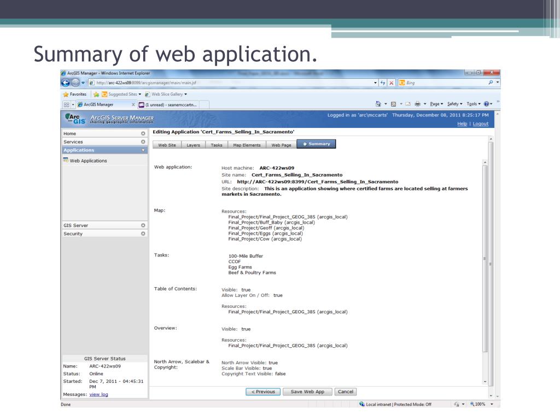Collapse the Applications sidebar section
560x420 pixels.
coord(143,150)
